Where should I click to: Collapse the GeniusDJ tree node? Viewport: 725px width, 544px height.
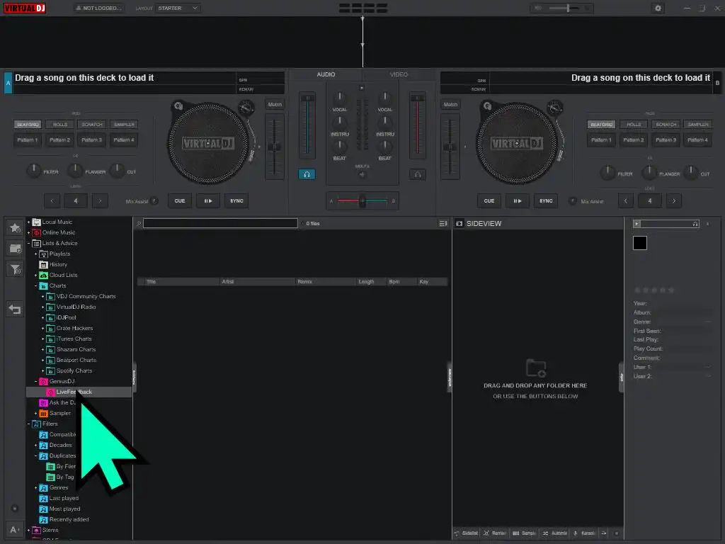click(35, 382)
